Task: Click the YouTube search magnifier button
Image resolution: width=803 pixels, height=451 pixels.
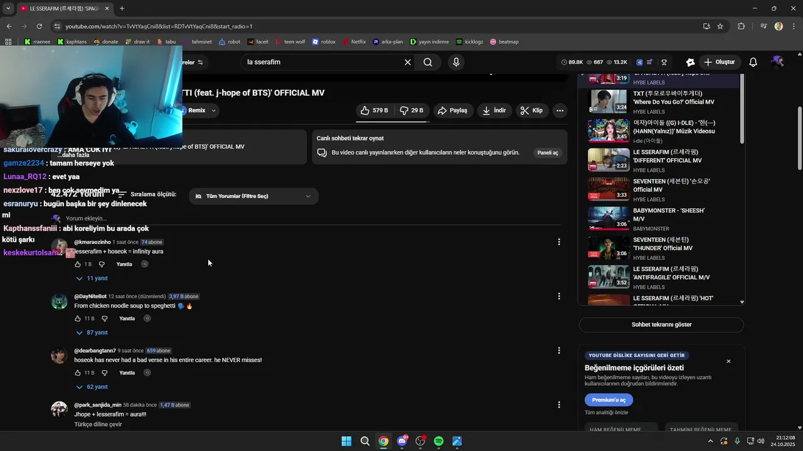Action: 428,62
